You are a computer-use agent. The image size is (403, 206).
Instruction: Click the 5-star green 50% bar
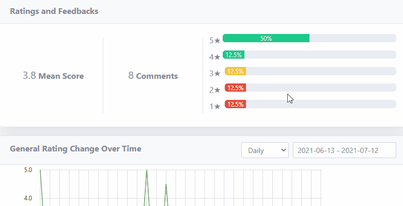[x=266, y=38]
